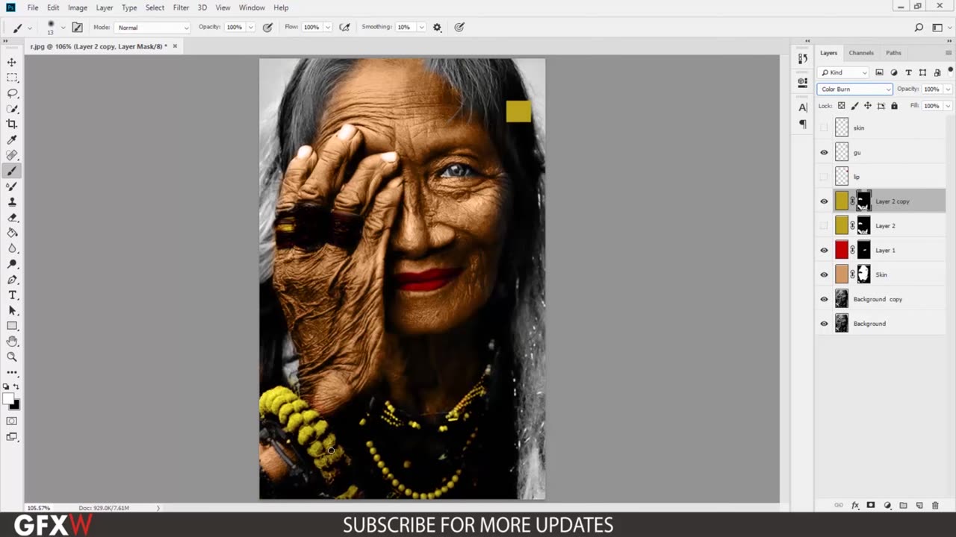Expand the Smoothing value arrow
The image size is (956, 537).
click(421, 28)
